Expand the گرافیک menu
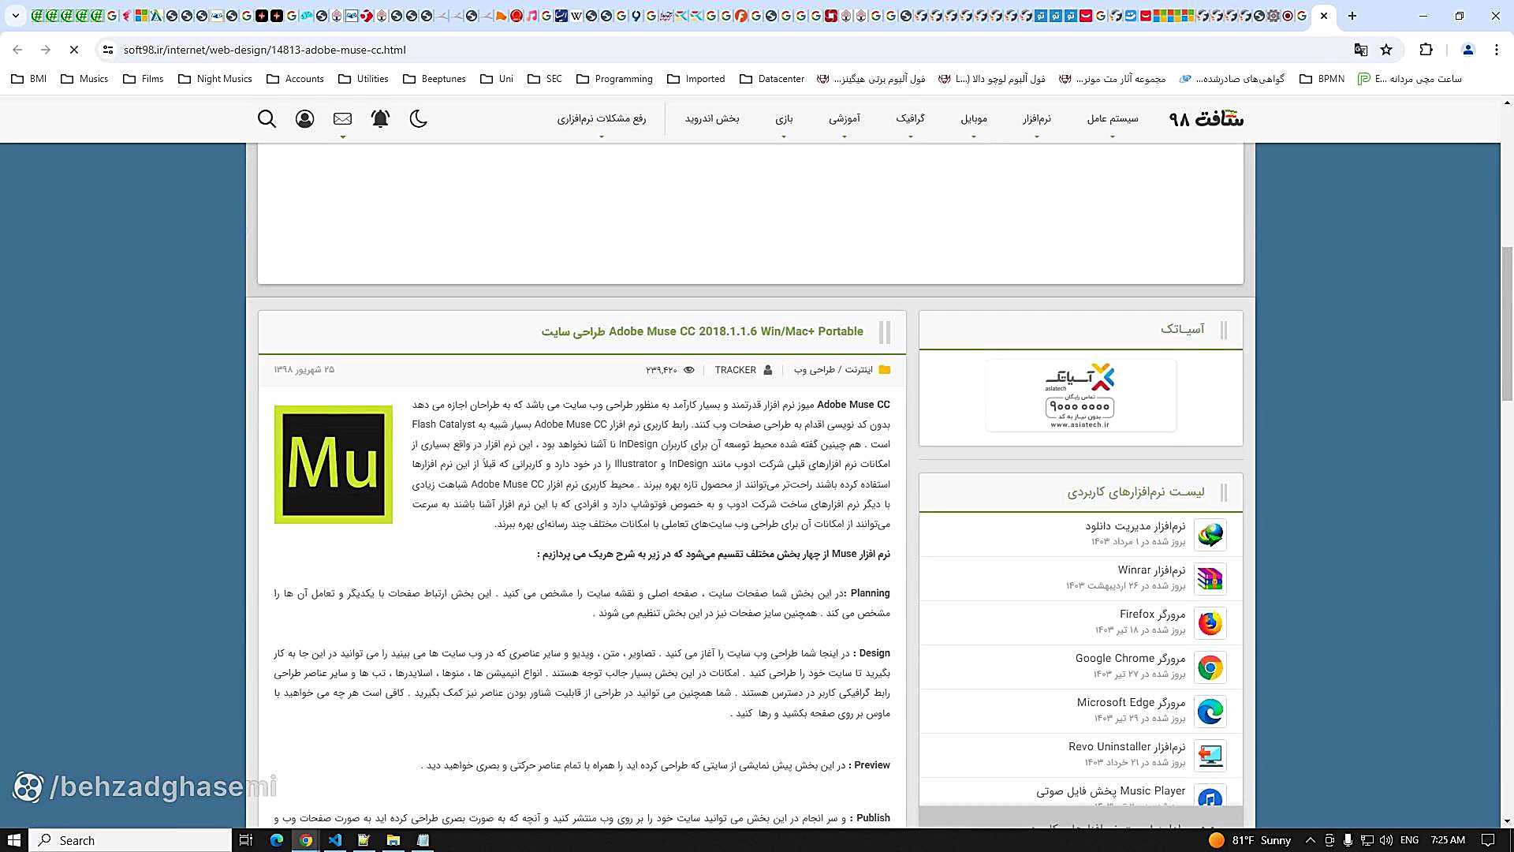 tap(911, 119)
